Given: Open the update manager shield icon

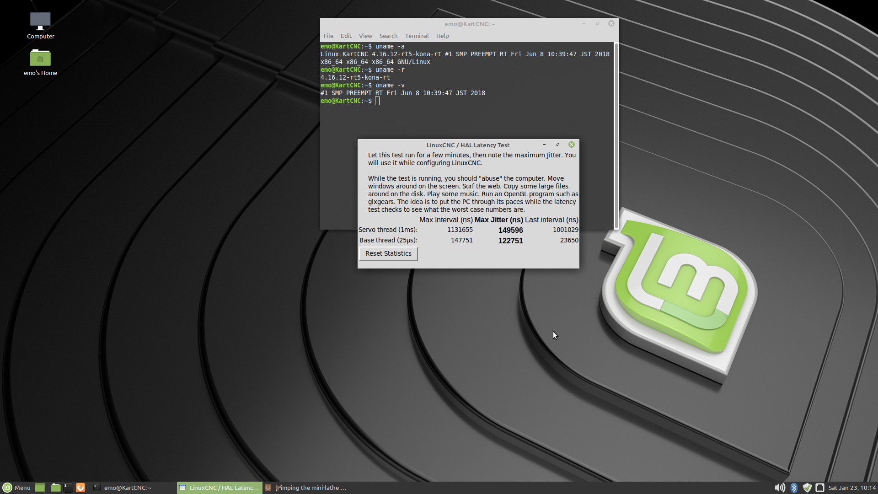Looking at the screenshot, I should pos(807,488).
